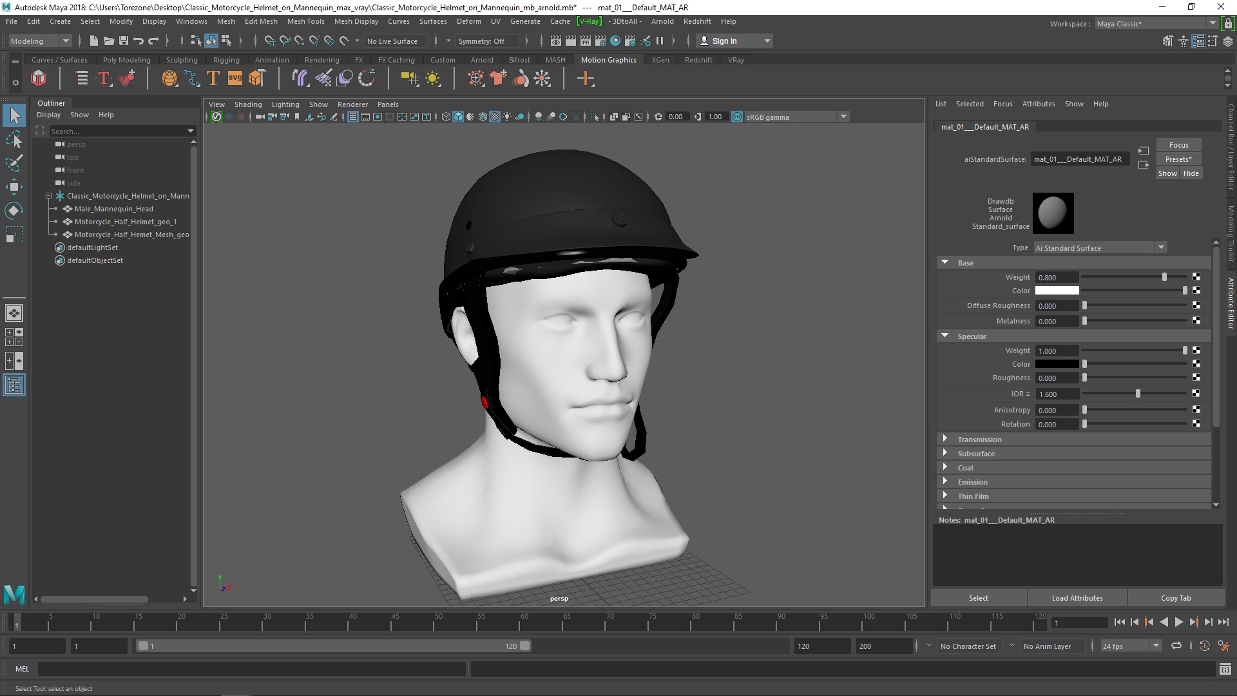Toggle wireframe cube icon in viewport
This screenshot has height=696, width=1237.
[446, 117]
